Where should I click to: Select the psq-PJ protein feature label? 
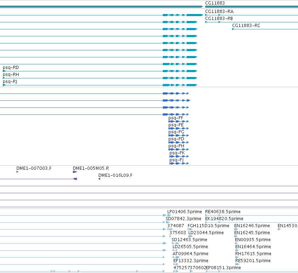point(176,160)
